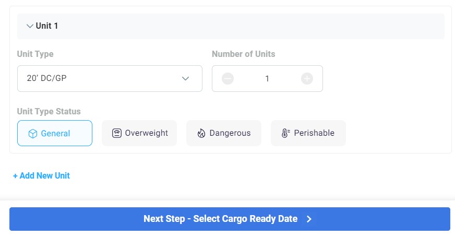Click the Unit Type Status label
The image size is (455, 236).
point(49,111)
